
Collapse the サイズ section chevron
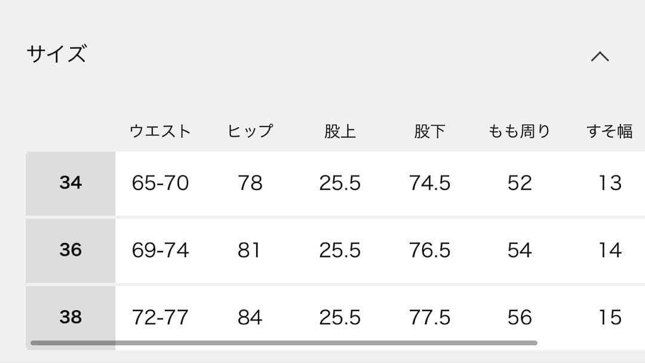coord(600,56)
